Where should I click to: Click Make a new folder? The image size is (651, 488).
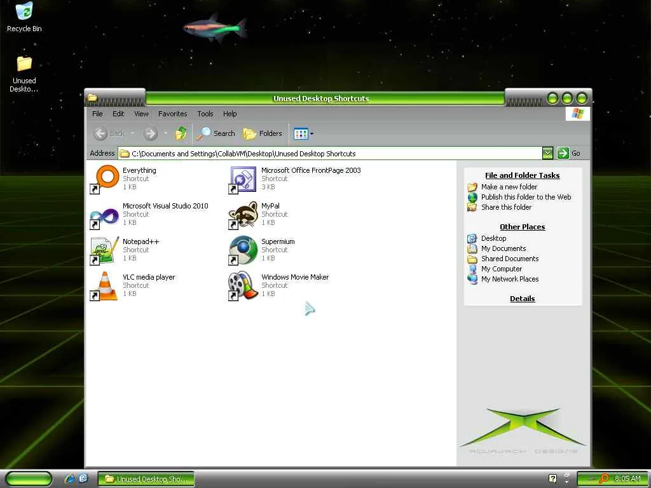coord(509,187)
